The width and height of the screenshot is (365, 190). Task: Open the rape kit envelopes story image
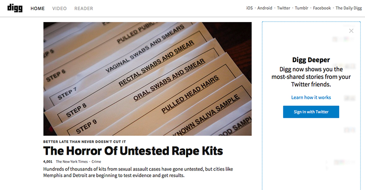pyautogui.click(x=147, y=79)
